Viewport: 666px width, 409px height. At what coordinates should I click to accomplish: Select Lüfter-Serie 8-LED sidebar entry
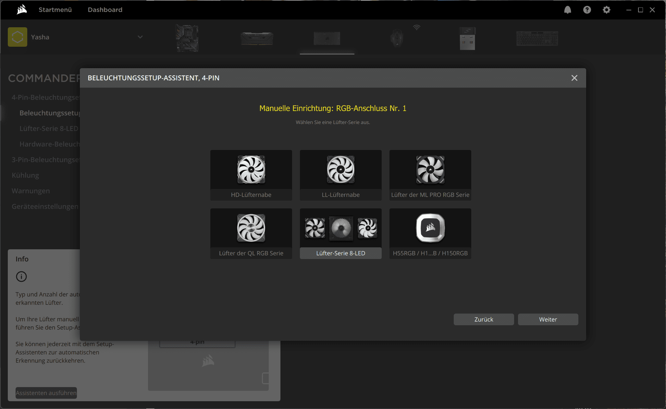pyautogui.click(x=49, y=129)
